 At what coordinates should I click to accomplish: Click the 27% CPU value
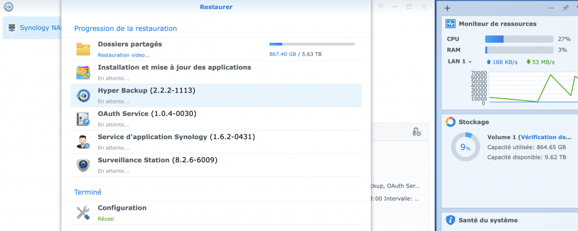[x=564, y=39]
